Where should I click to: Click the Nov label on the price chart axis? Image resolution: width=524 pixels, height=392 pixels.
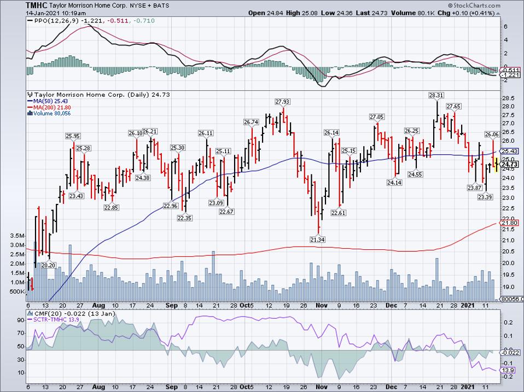tap(321, 306)
